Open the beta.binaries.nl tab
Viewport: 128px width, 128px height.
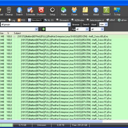95,20
